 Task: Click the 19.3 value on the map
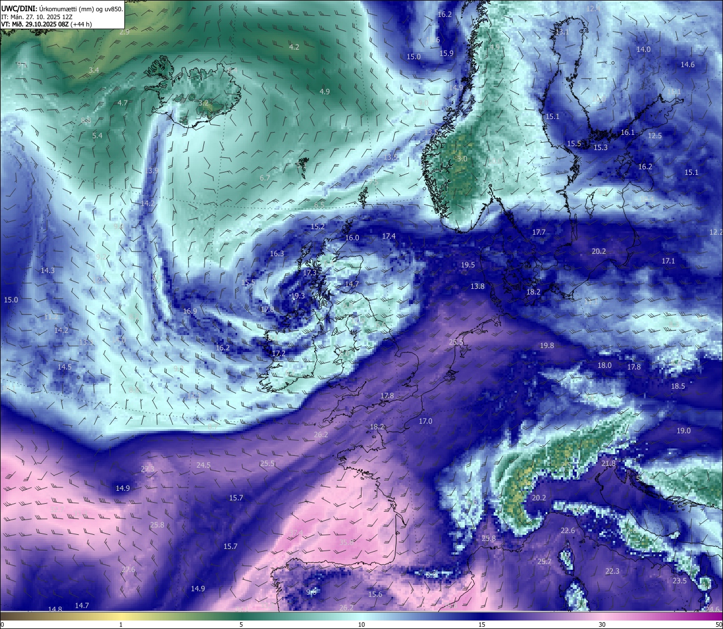(x=298, y=296)
